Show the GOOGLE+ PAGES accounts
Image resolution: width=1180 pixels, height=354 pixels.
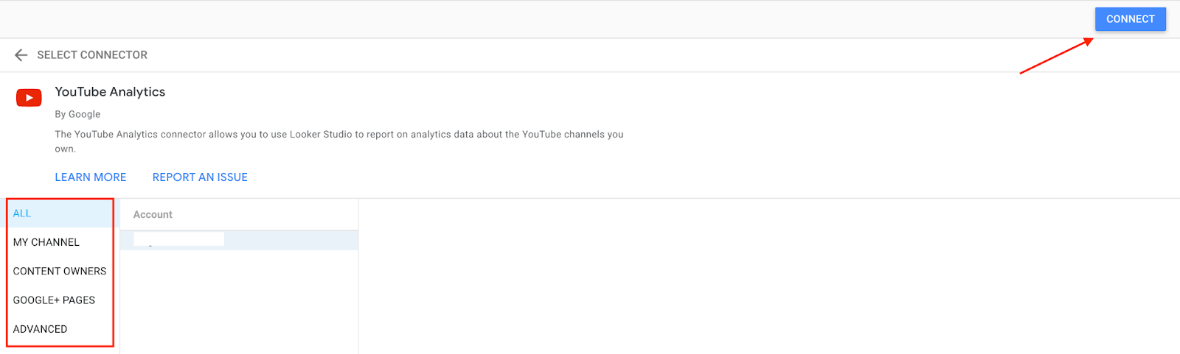pos(60,300)
